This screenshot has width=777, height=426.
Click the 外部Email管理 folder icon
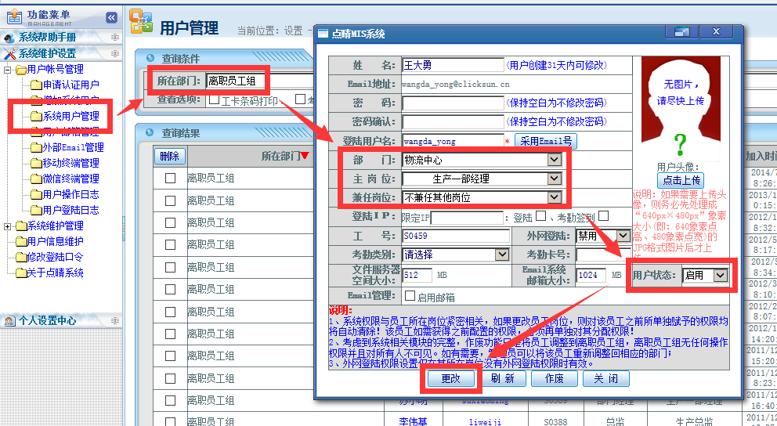coord(36,148)
